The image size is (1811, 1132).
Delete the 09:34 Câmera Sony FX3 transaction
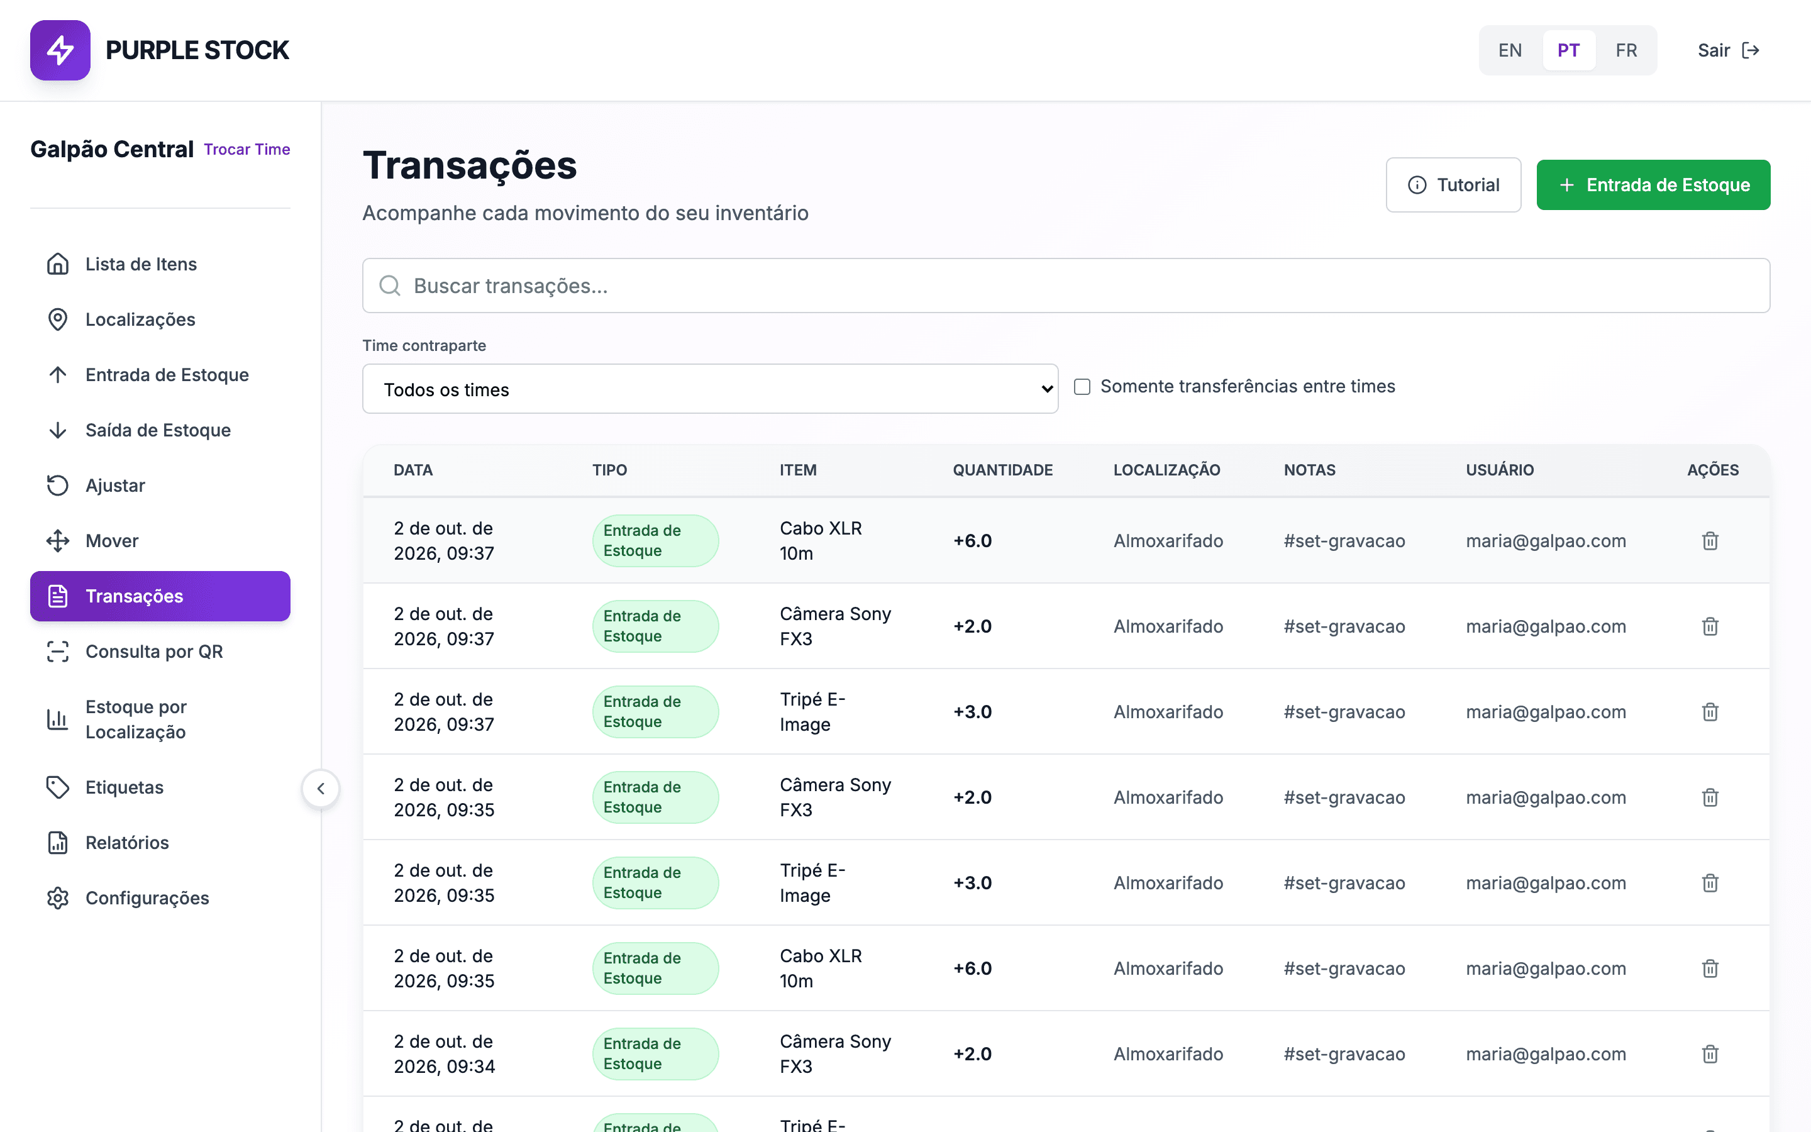[x=1710, y=1053]
